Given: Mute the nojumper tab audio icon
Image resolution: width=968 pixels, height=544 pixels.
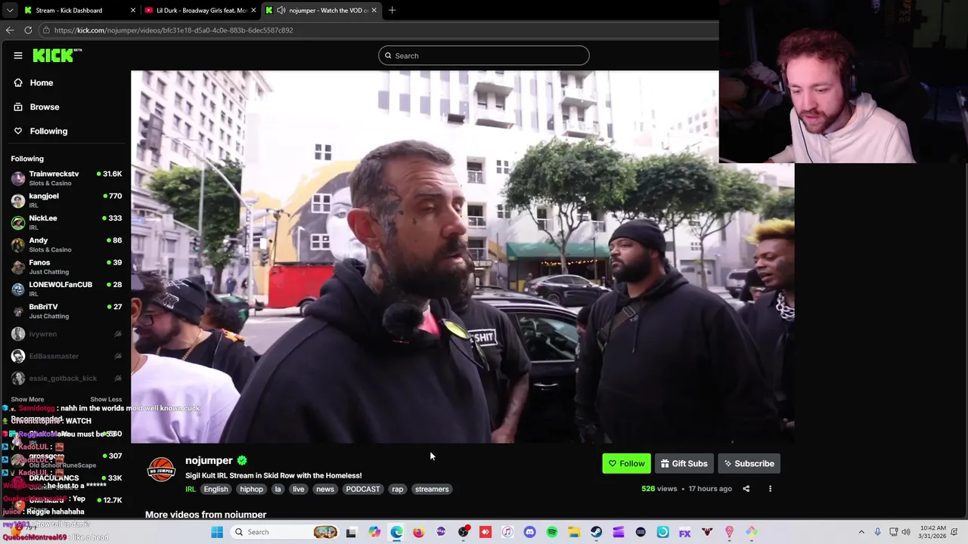Looking at the screenshot, I should pos(281,11).
